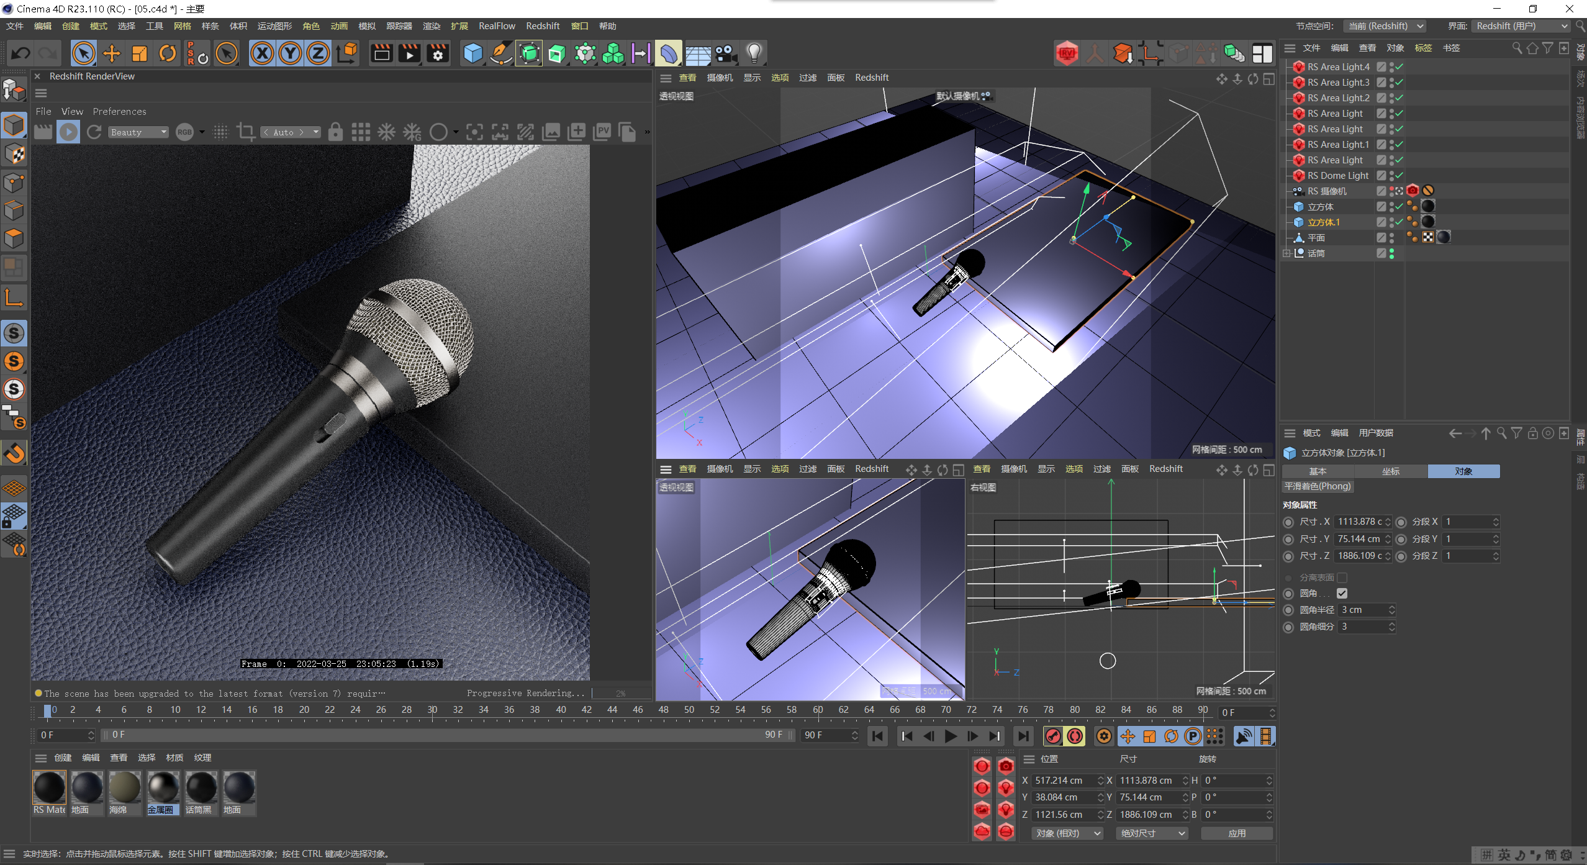This screenshot has height=865, width=1587.
Task: Disable the green checkmark on RS Dome Light
Action: pyautogui.click(x=1399, y=175)
